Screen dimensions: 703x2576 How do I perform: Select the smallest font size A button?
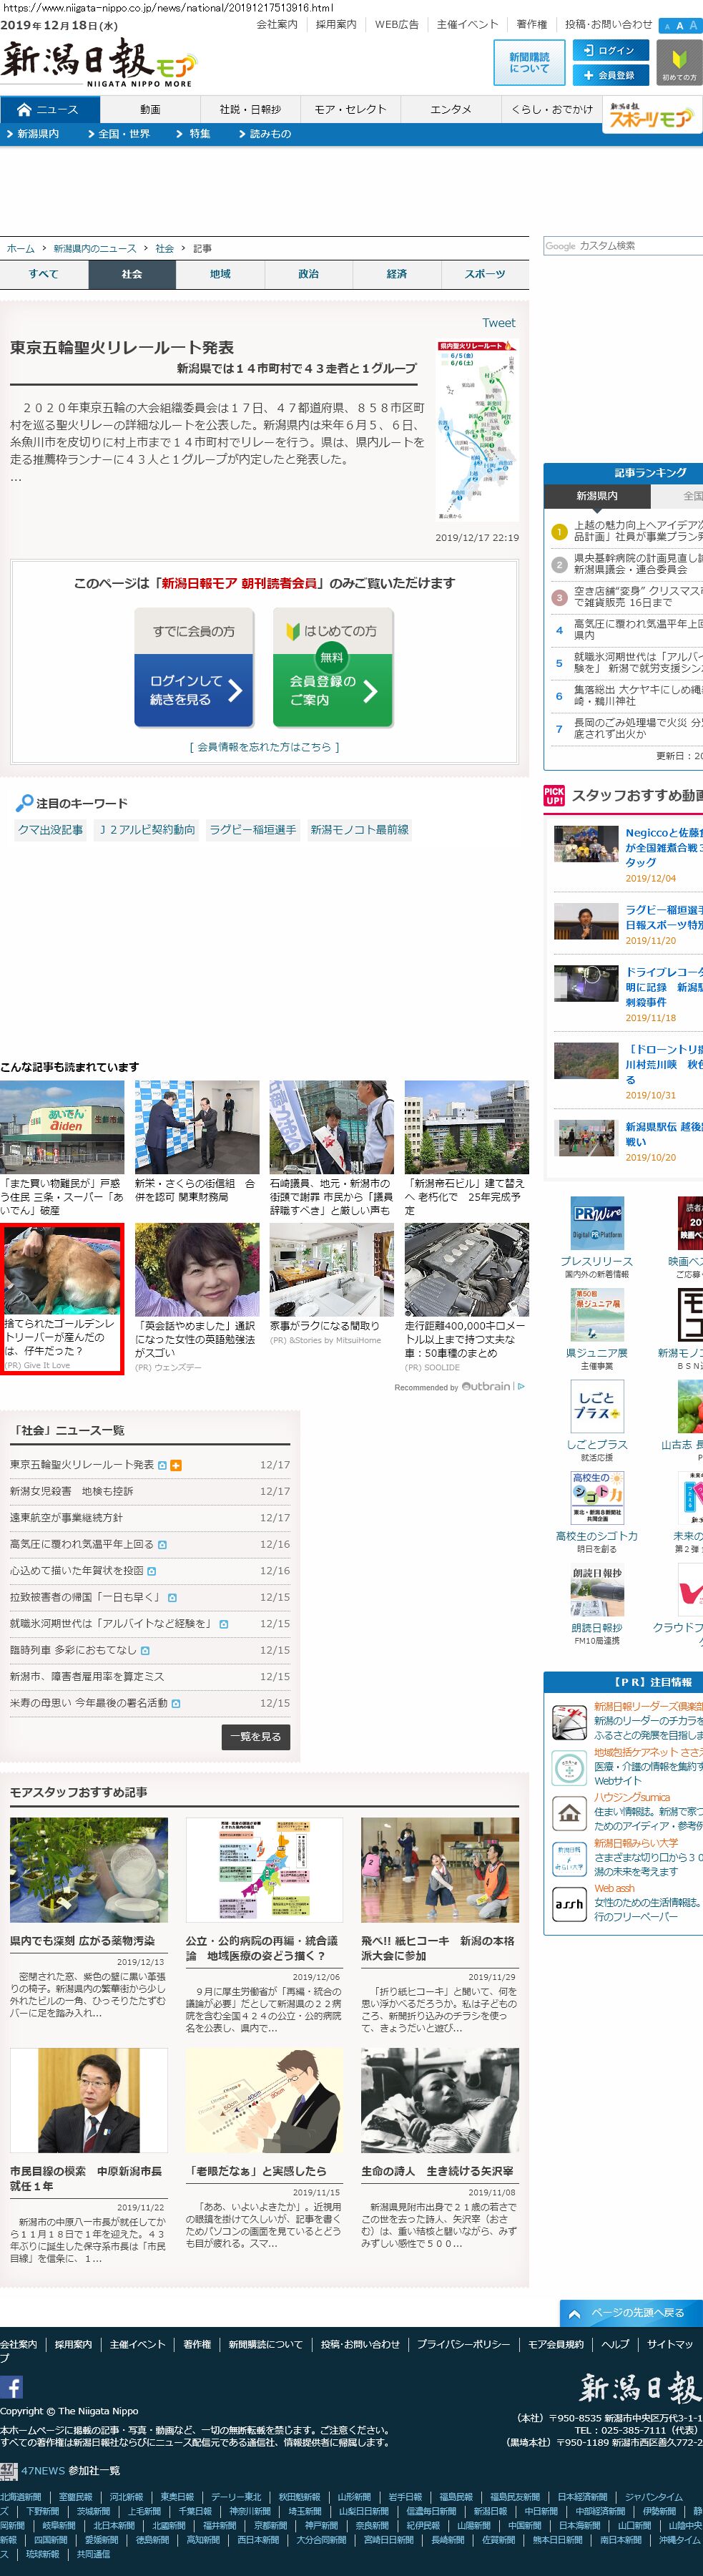coord(666,26)
